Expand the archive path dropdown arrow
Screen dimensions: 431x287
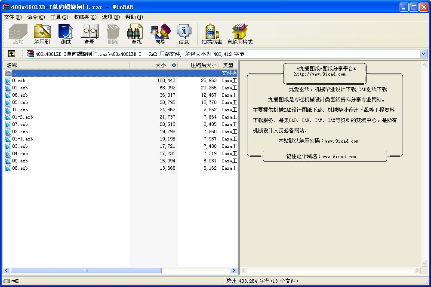point(423,54)
